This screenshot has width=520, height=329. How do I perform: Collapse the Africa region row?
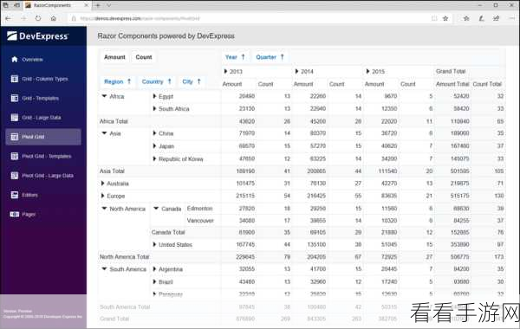point(104,96)
